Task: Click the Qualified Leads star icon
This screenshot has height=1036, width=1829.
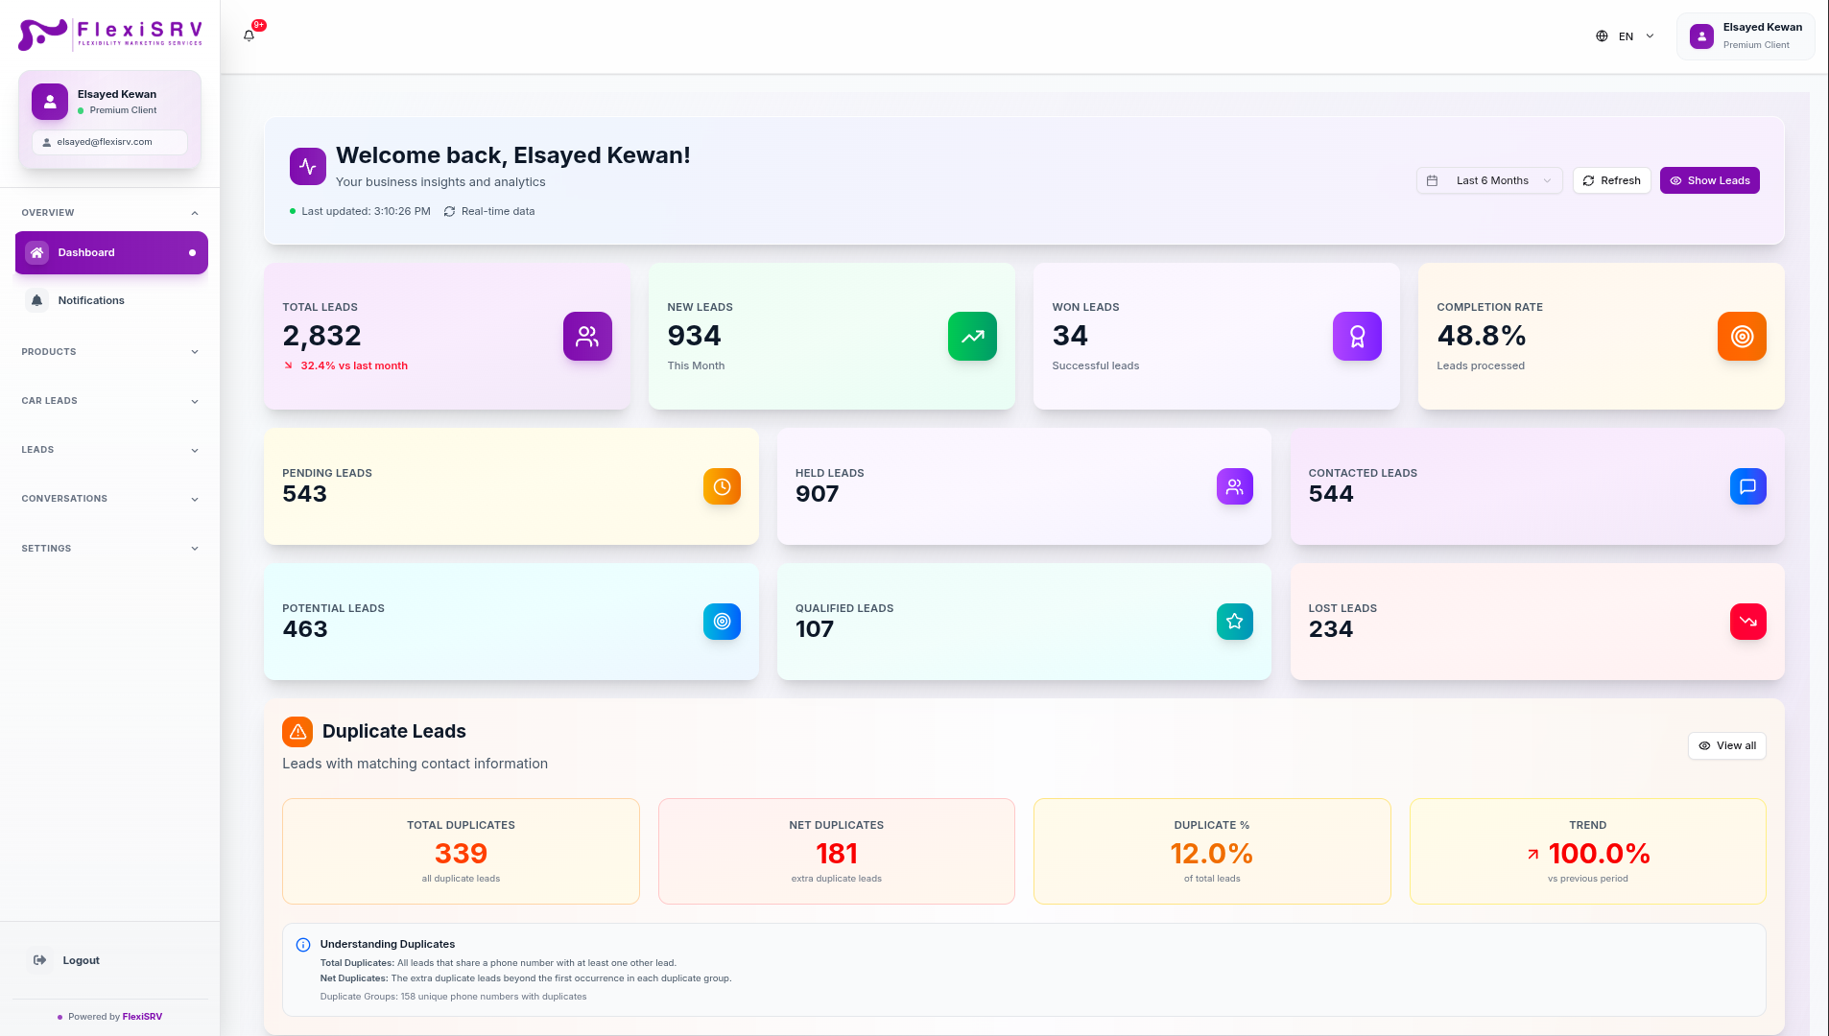Action: [1235, 622]
